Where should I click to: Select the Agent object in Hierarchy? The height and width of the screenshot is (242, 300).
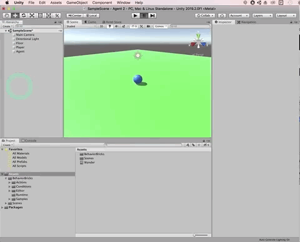(20, 51)
